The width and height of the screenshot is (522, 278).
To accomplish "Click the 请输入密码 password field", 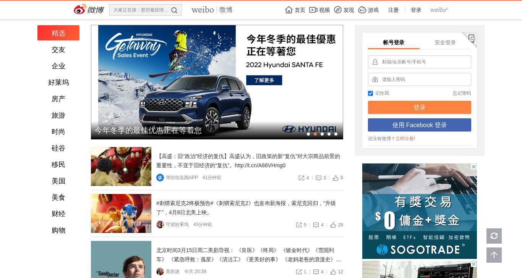I will point(420,79).
